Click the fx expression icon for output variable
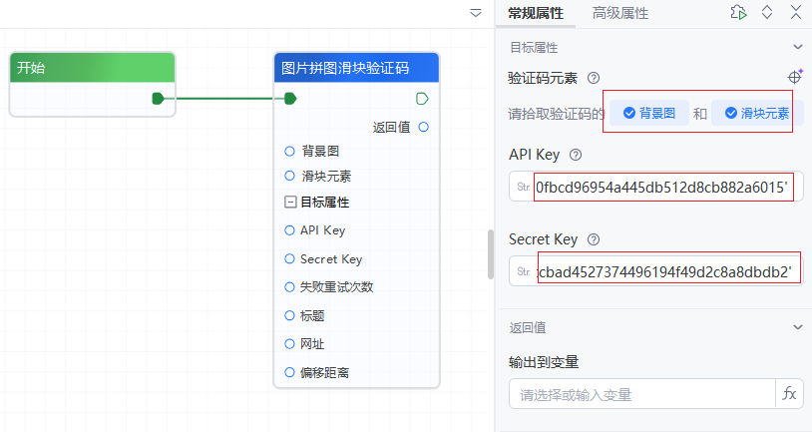 tap(789, 394)
